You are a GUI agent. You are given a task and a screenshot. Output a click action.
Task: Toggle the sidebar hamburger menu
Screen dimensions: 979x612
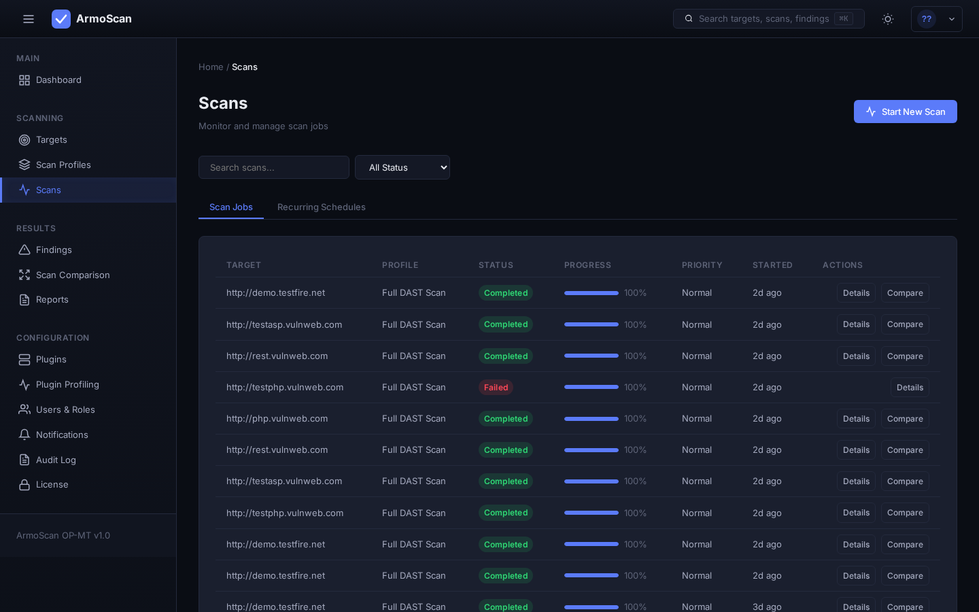coord(29,19)
